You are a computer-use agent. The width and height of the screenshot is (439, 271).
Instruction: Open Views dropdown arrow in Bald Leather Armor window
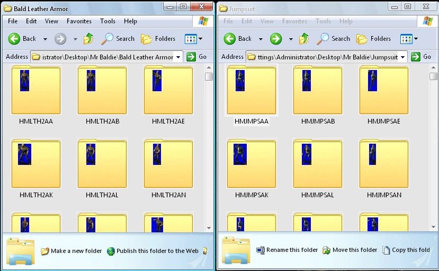click(x=201, y=39)
